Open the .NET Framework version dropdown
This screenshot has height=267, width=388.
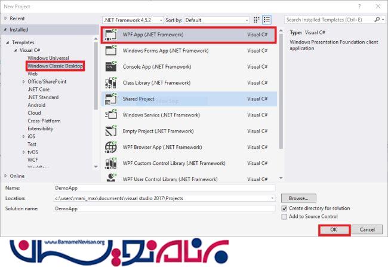(133, 20)
